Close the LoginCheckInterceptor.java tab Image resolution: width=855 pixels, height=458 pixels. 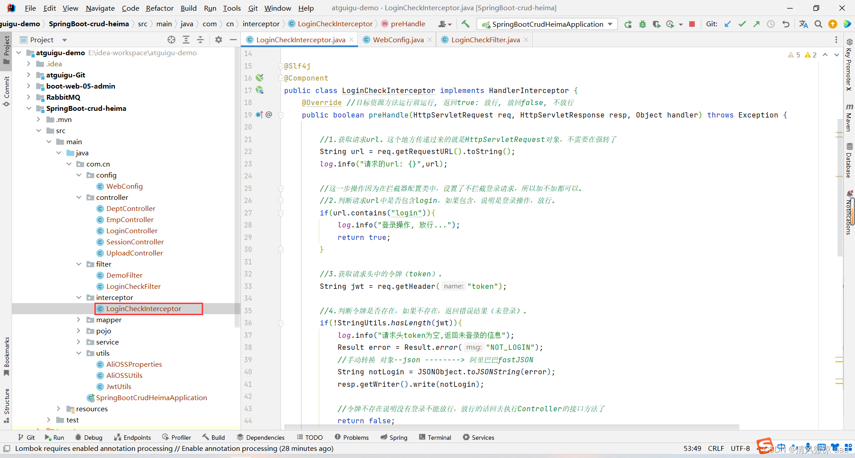click(351, 40)
